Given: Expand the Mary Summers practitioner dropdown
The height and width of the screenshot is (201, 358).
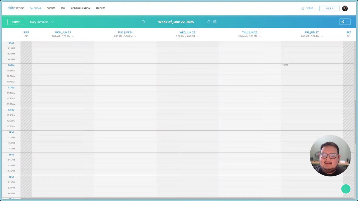Looking at the screenshot, I should [42, 22].
